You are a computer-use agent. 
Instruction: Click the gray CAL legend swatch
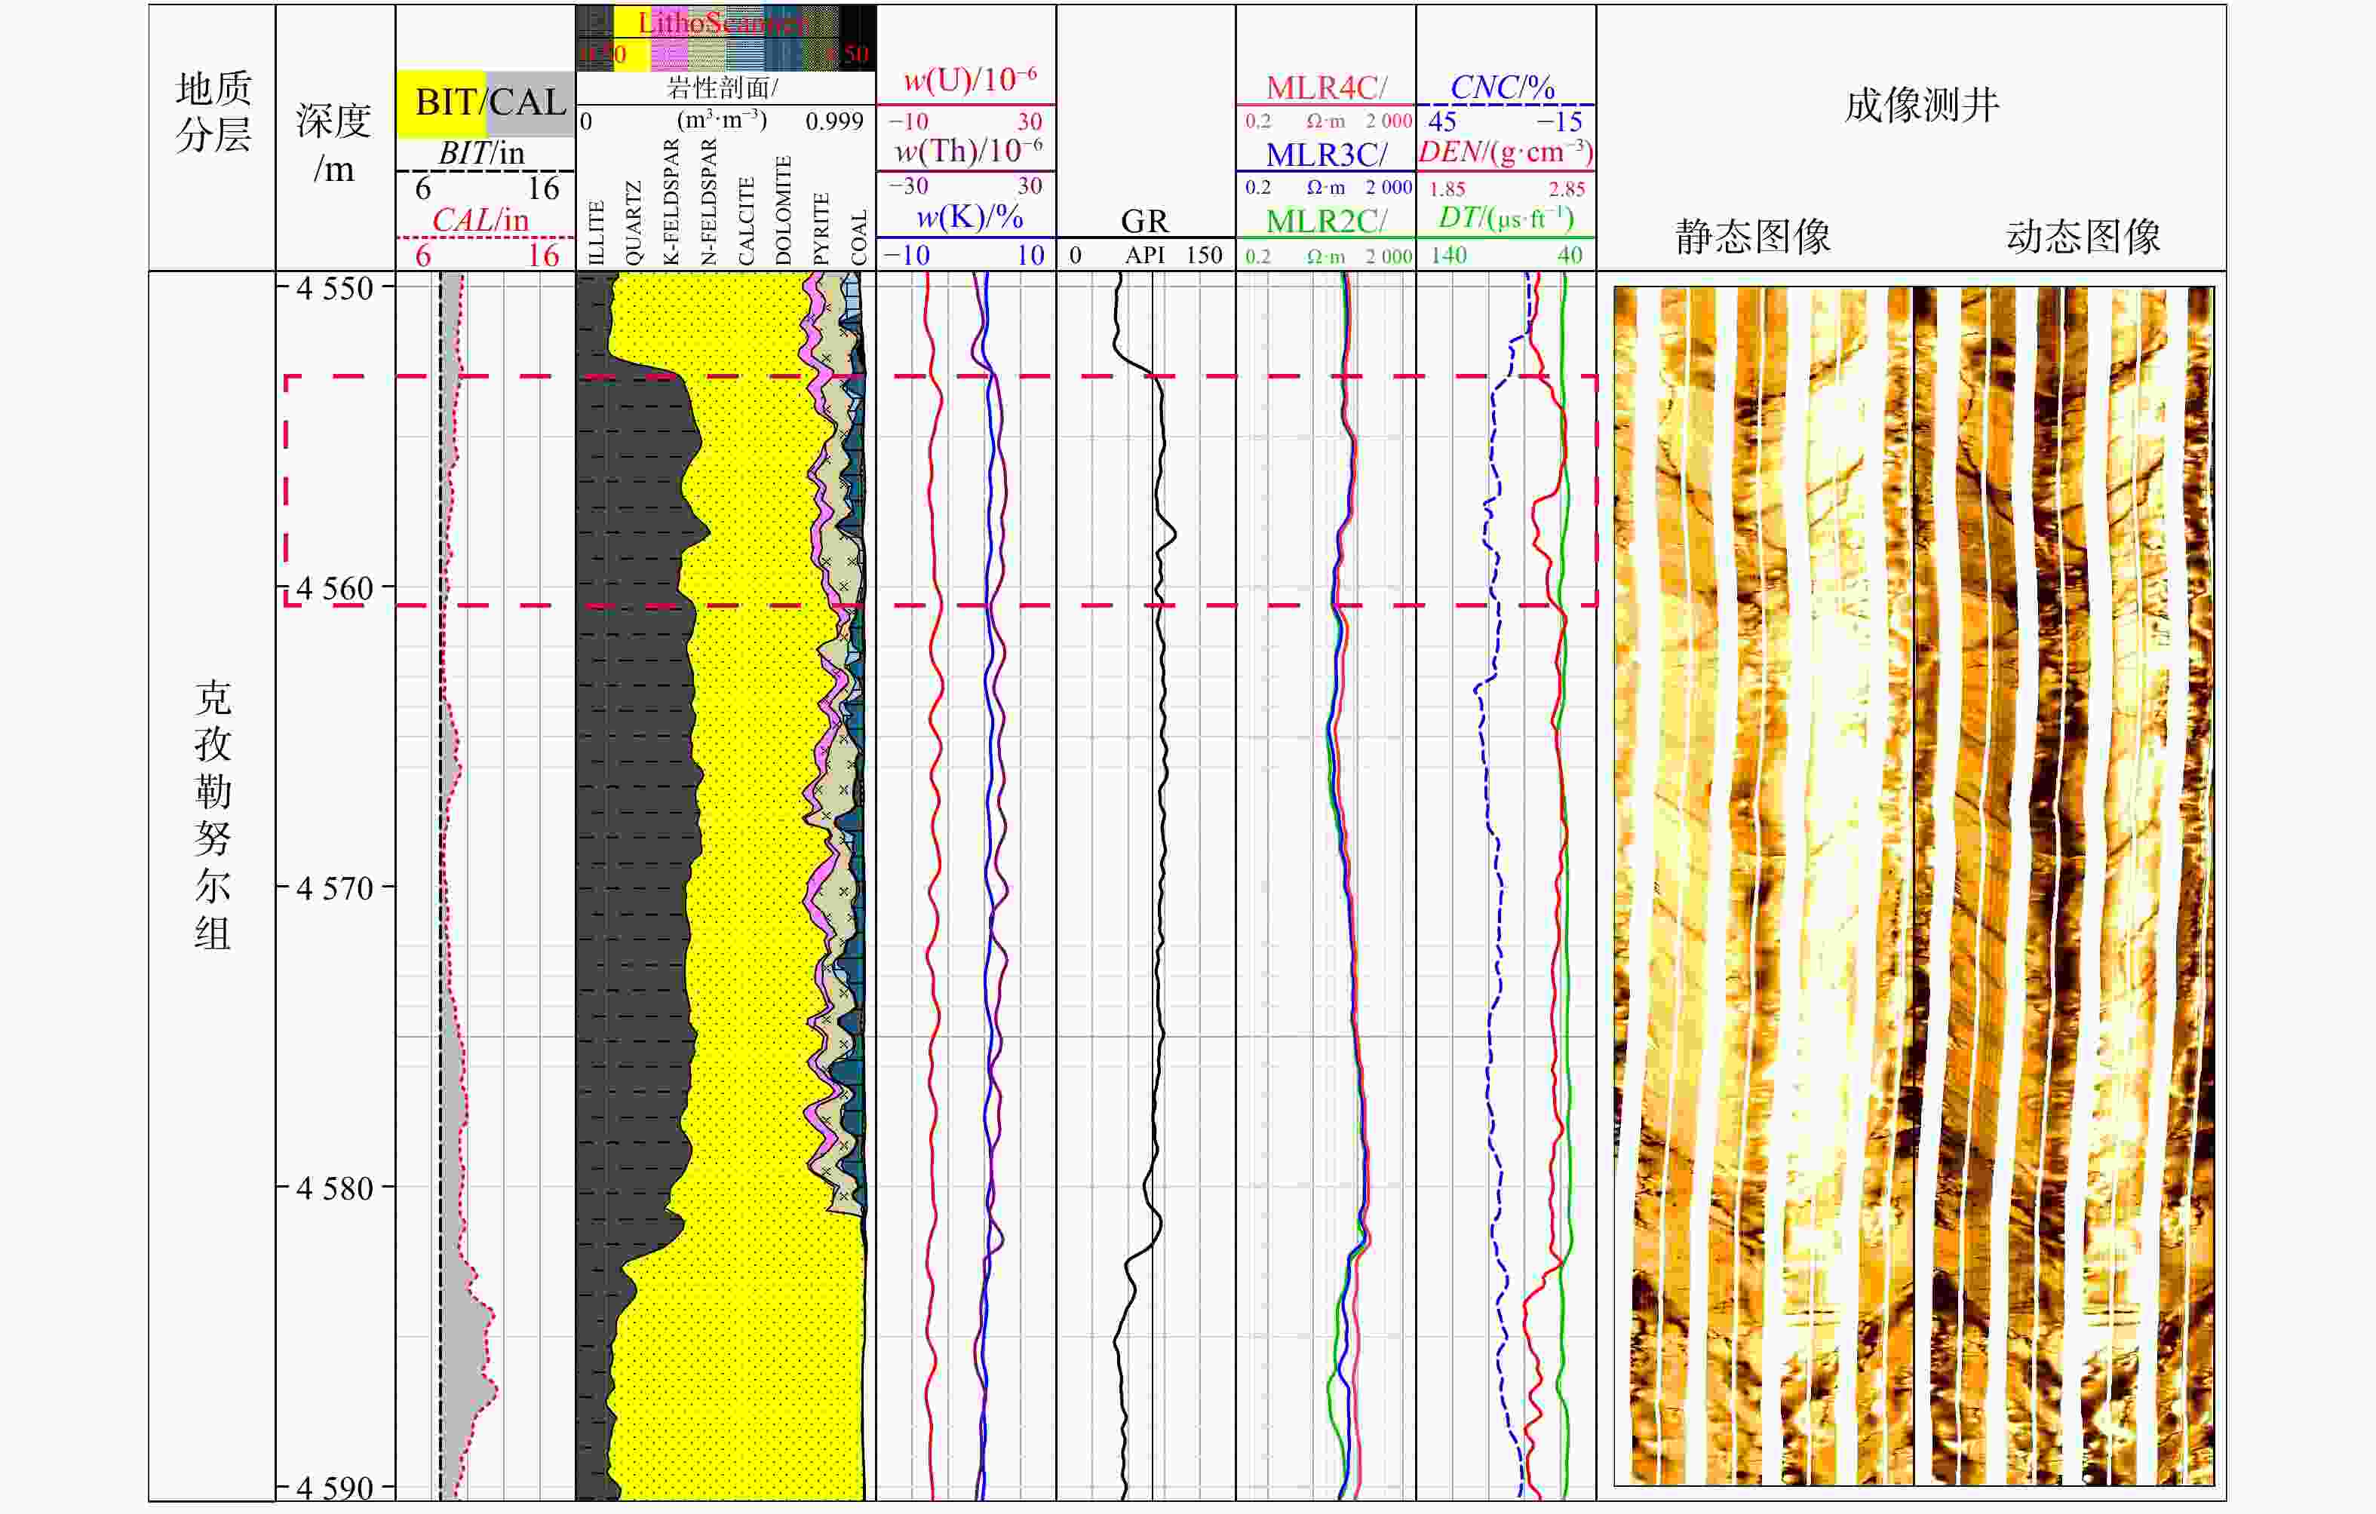(x=530, y=103)
